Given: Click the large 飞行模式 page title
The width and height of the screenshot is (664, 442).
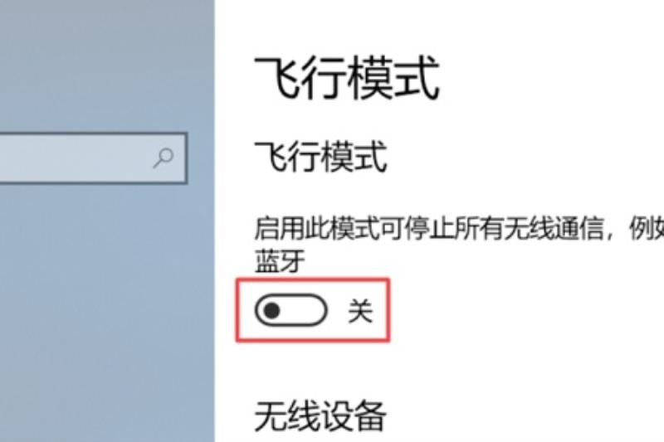Looking at the screenshot, I should 346,78.
